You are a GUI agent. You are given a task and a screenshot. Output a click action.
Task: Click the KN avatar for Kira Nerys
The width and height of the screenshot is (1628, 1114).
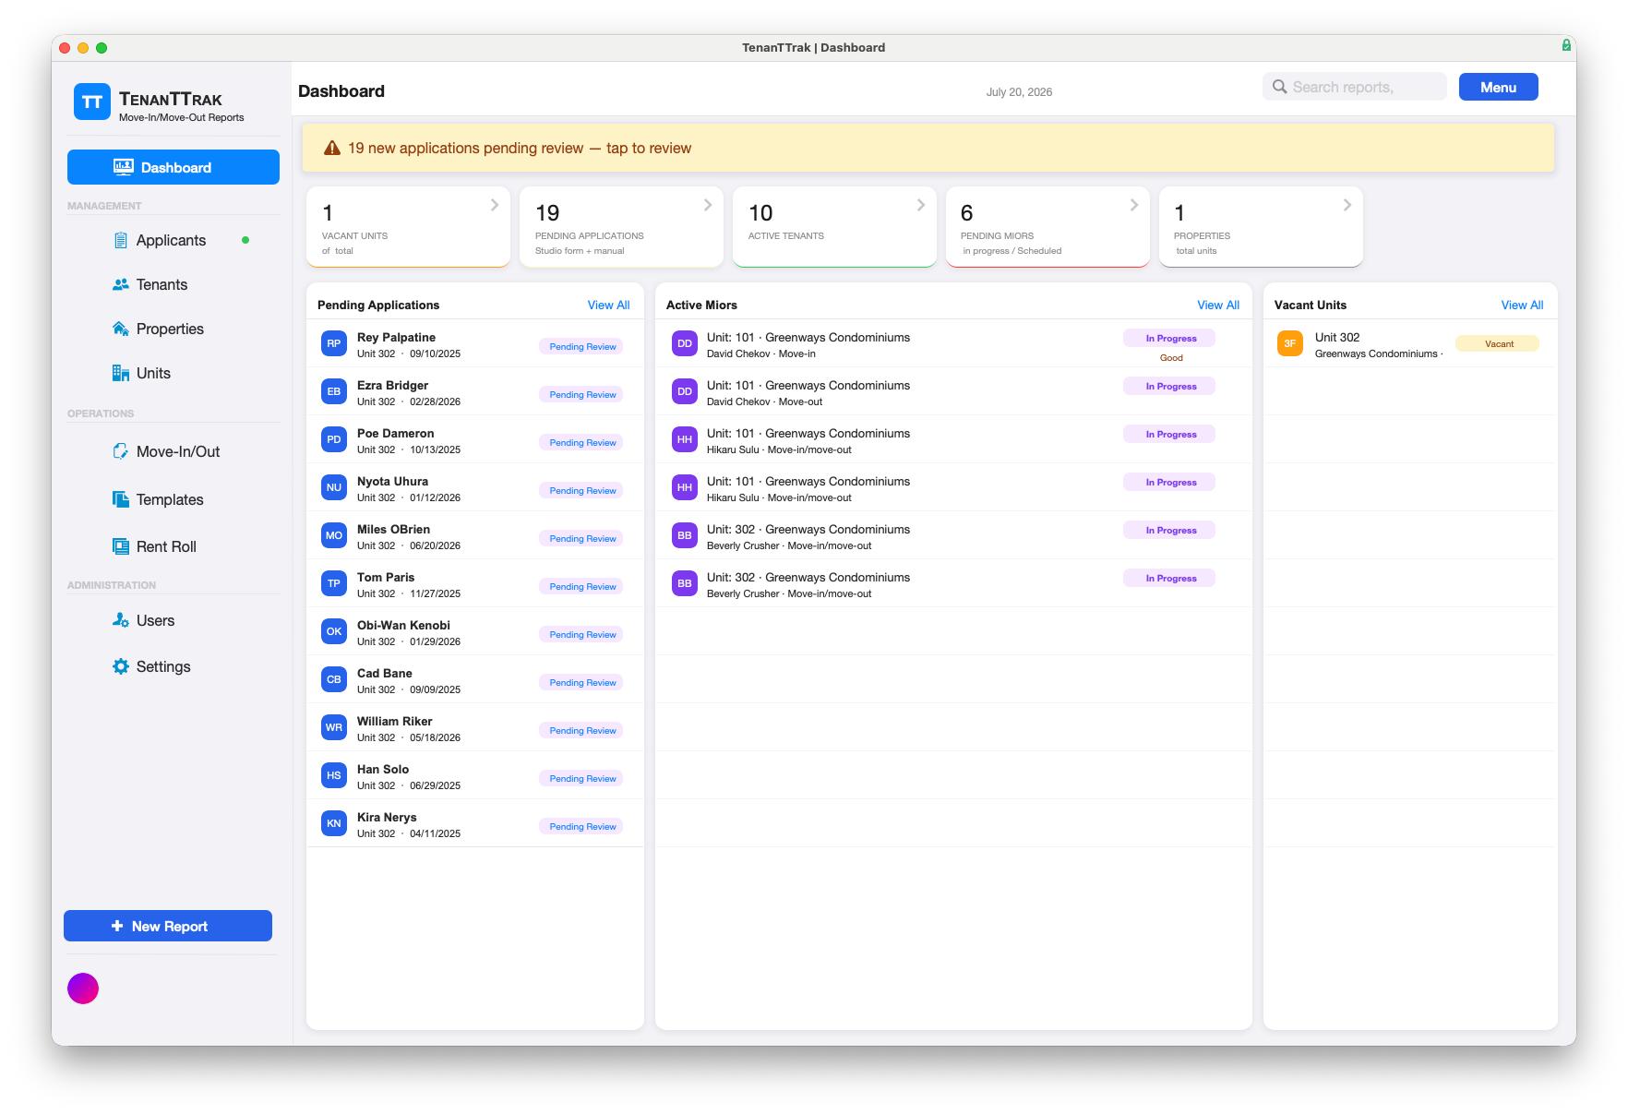tap(334, 823)
